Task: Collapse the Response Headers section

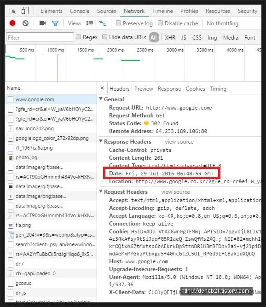Action: coord(101,141)
